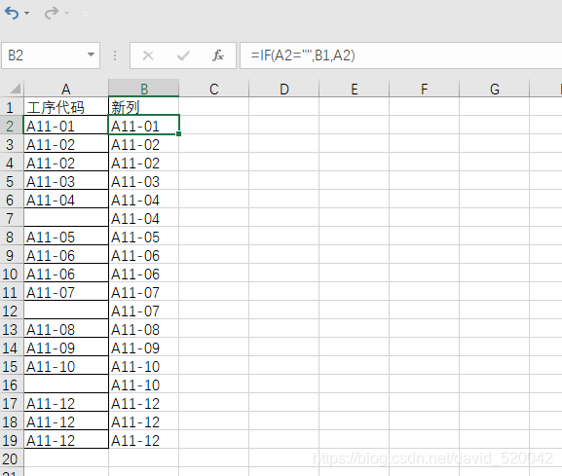Select column F header
Screen dimensions: 562x476
point(425,89)
